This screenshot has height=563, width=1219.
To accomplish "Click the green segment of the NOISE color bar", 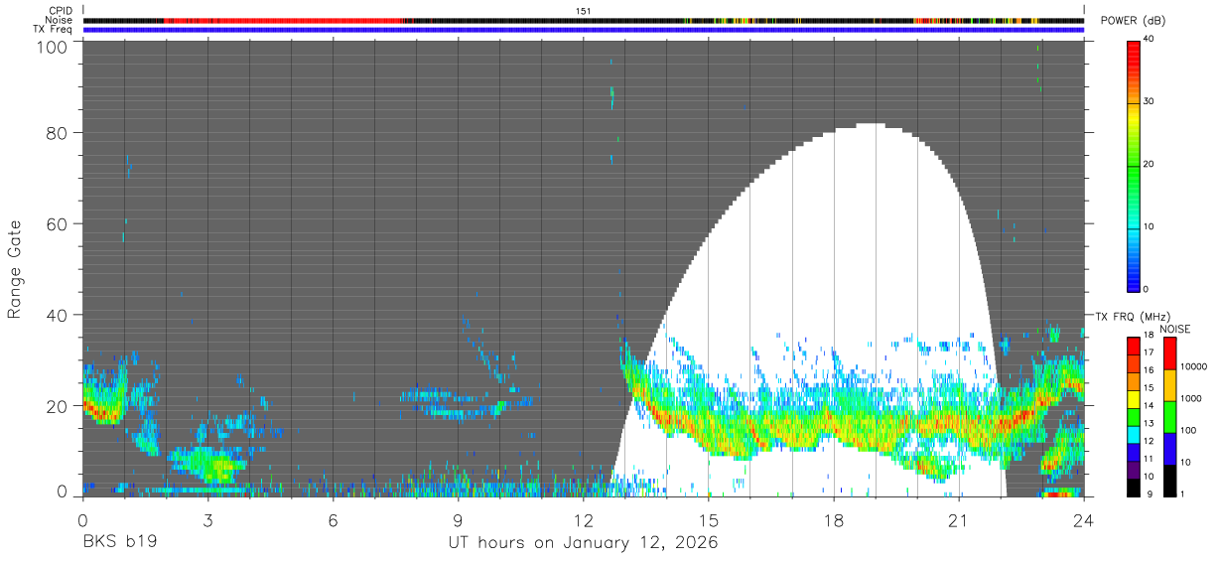I will (1169, 417).
